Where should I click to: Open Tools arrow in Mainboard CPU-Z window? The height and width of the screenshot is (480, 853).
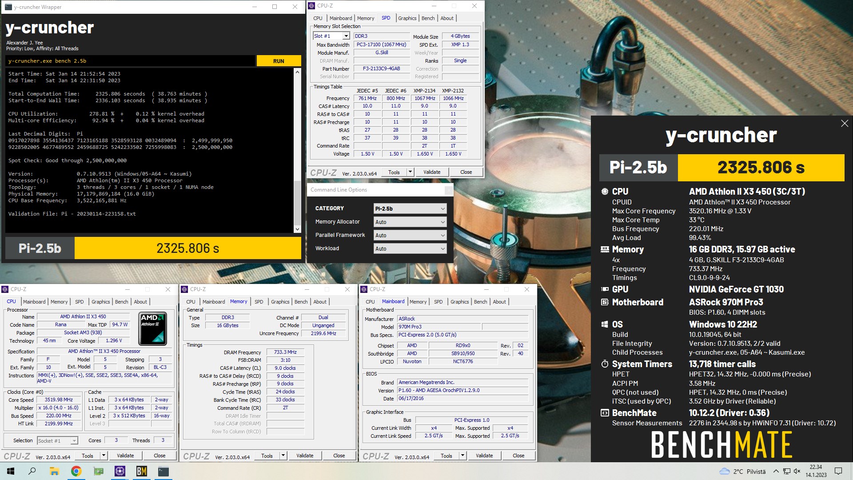[462, 456]
